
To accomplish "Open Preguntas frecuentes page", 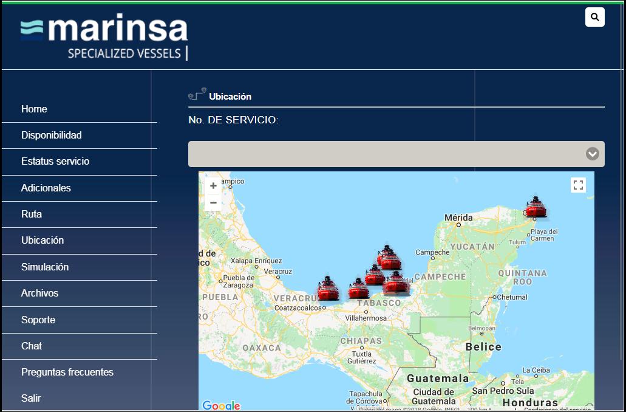I will [x=67, y=372].
